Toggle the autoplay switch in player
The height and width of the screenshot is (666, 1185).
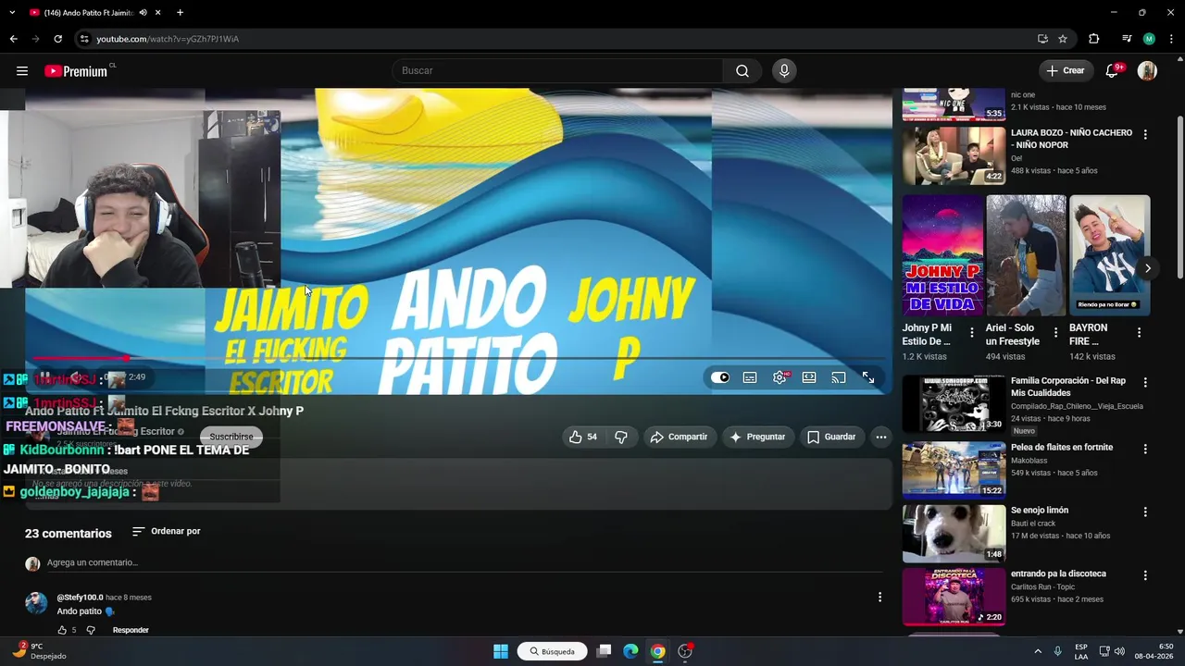[720, 377]
